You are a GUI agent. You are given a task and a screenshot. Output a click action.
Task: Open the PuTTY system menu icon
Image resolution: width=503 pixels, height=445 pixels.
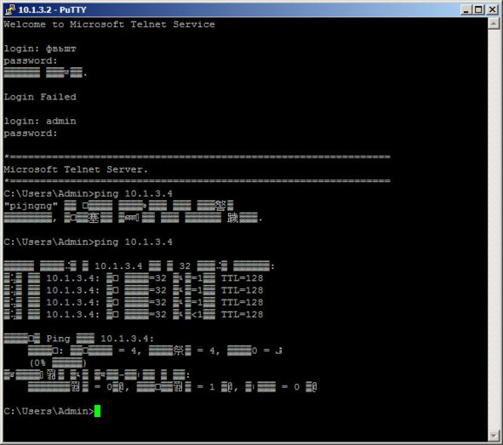(10, 9)
